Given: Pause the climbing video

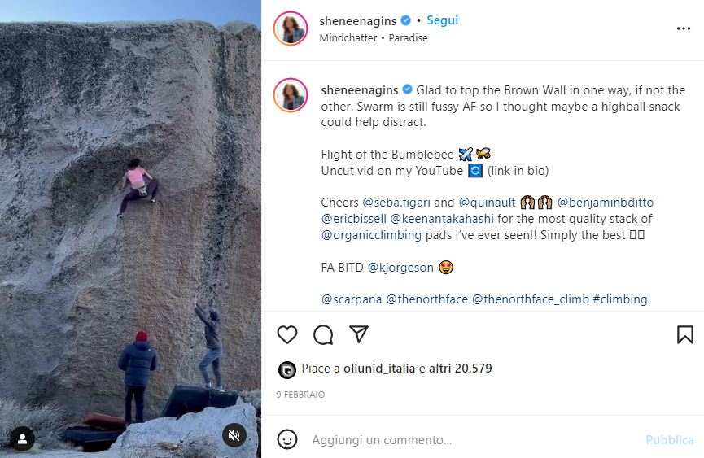Looking at the screenshot, I should [x=130, y=228].
